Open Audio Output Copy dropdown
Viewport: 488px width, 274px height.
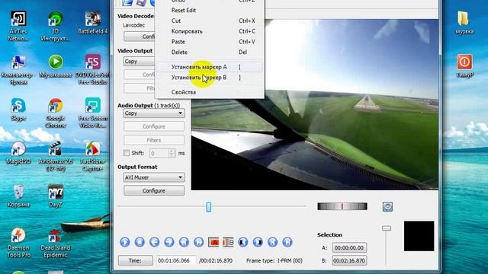point(154,113)
